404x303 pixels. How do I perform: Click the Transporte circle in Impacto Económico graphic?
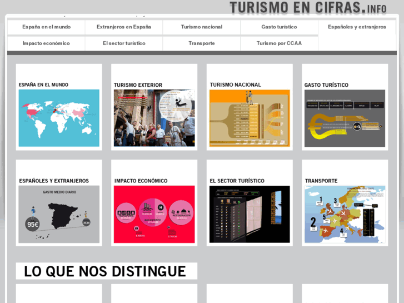click(126, 213)
